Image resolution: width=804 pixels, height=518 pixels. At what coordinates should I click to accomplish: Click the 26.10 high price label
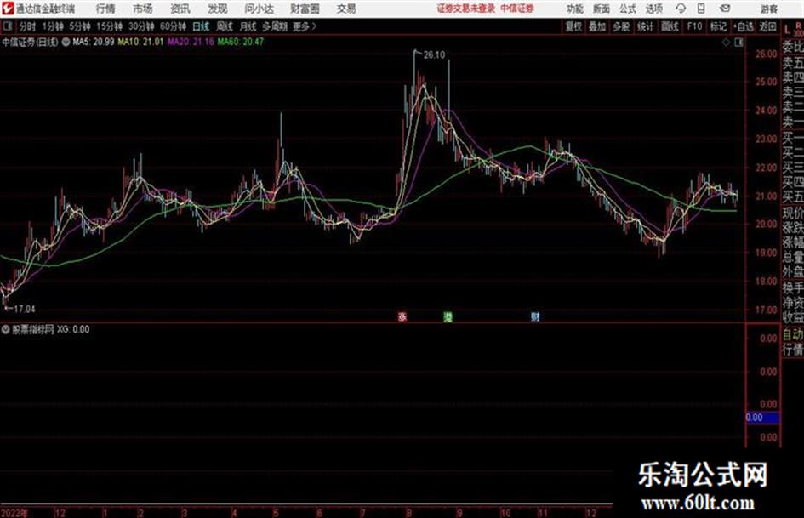[434, 55]
